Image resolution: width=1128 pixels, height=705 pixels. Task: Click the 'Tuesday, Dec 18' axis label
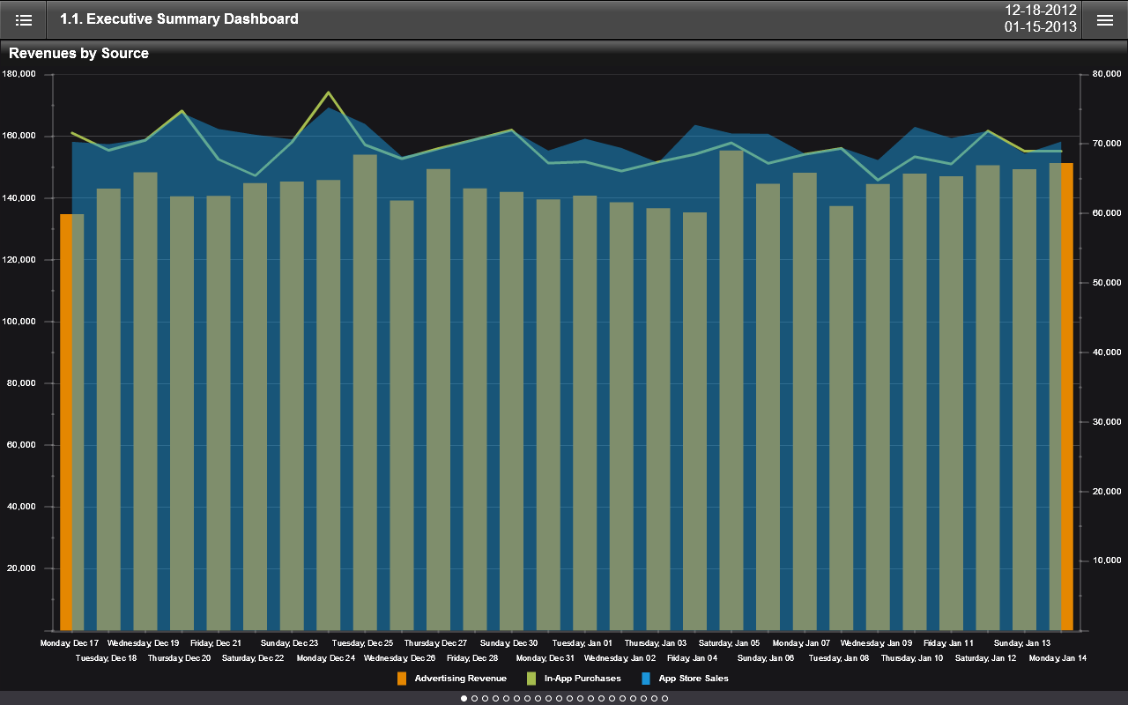pos(106,658)
